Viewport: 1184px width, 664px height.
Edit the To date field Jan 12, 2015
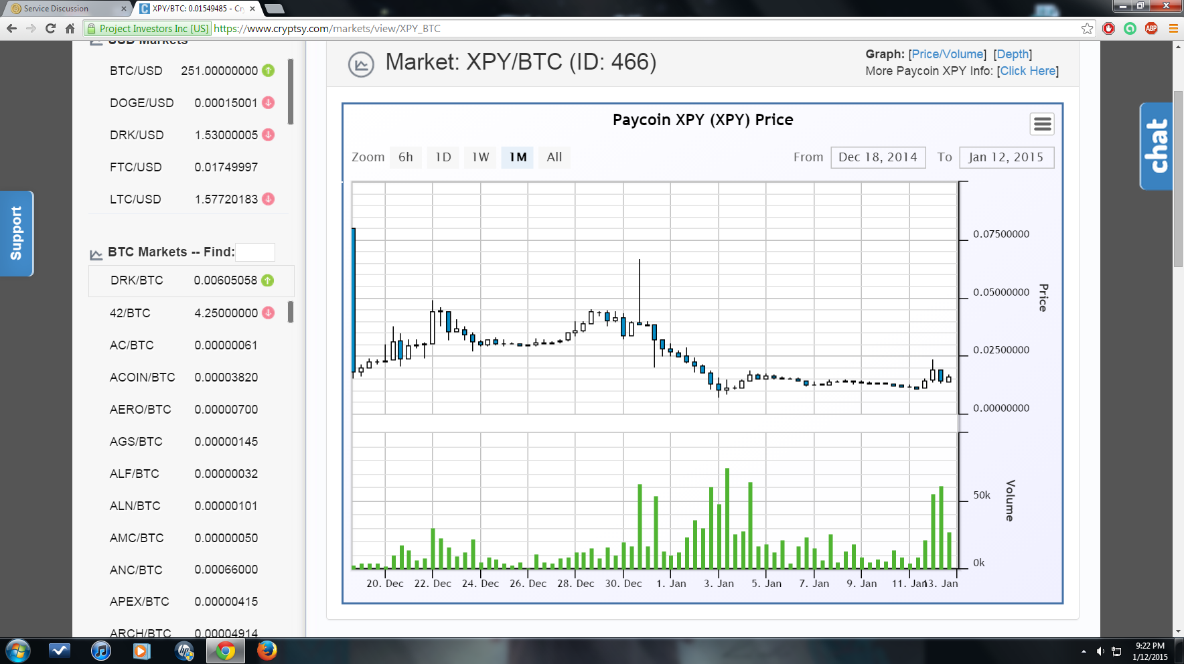coord(1006,157)
